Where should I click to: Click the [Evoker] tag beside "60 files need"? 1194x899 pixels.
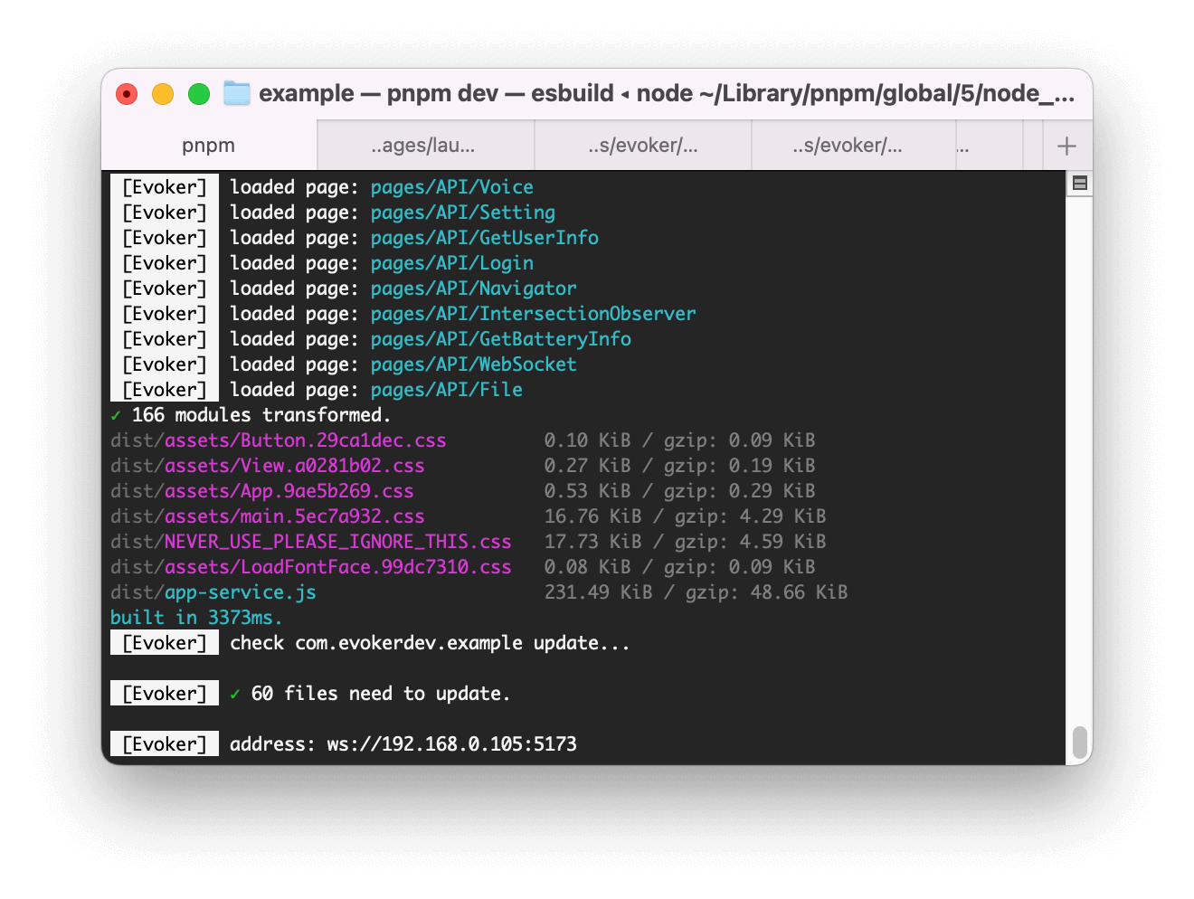tap(165, 694)
